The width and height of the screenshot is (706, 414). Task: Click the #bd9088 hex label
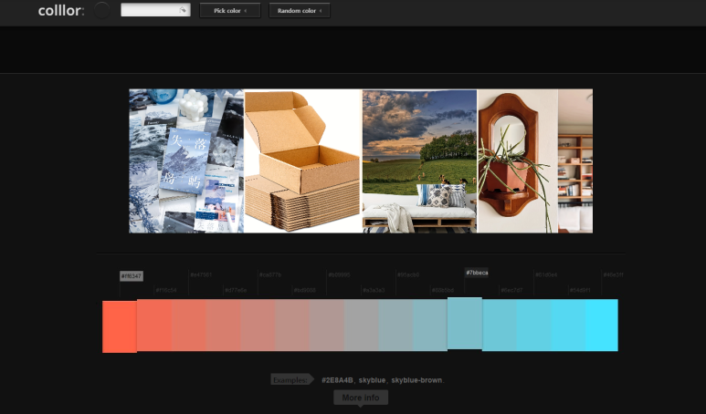[x=305, y=290]
